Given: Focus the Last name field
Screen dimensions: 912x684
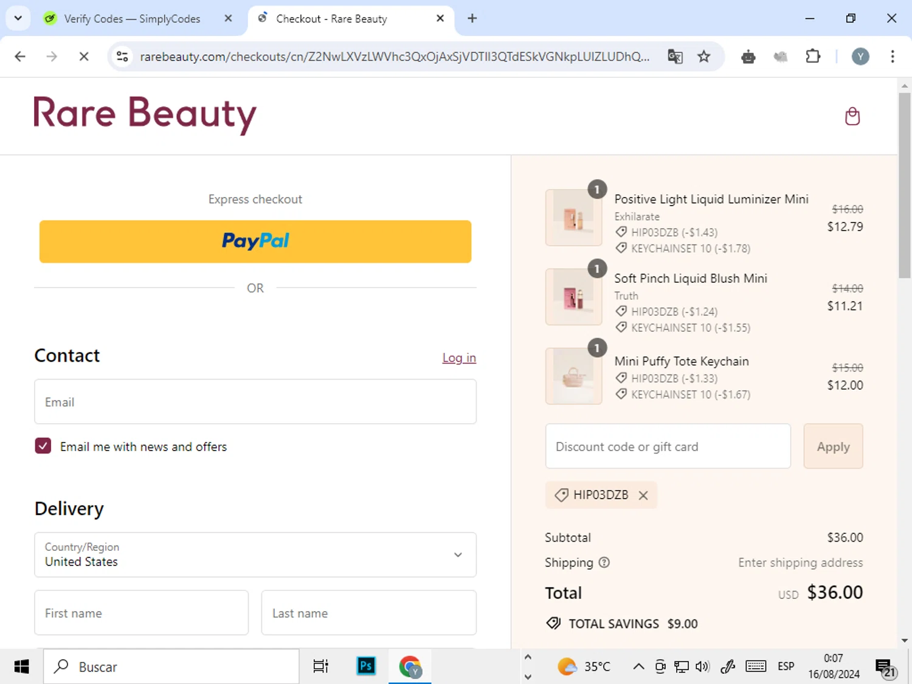Looking at the screenshot, I should click(369, 613).
